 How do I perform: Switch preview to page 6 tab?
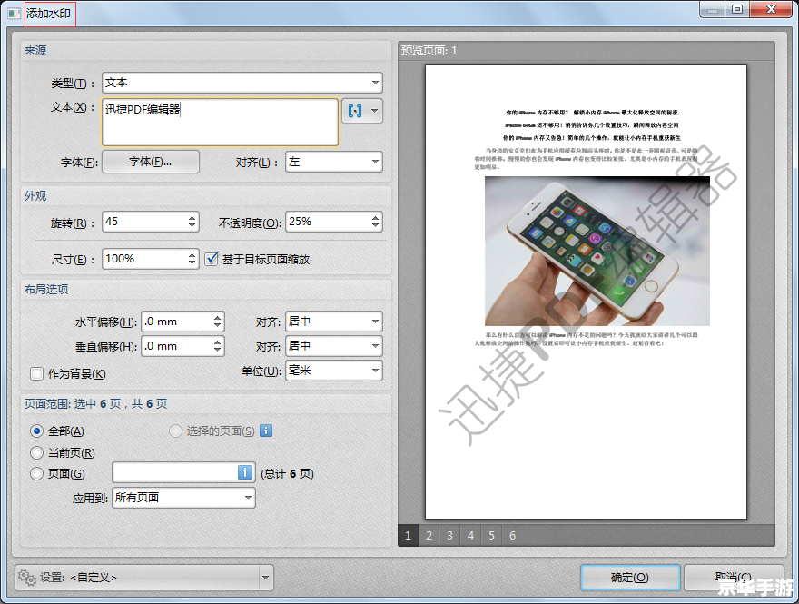pyautogui.click(x=513, y=536)
